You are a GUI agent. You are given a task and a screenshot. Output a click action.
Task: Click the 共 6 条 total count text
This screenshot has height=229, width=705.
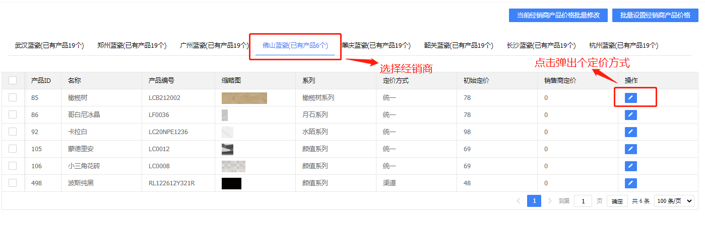click(x=640, y=201)
